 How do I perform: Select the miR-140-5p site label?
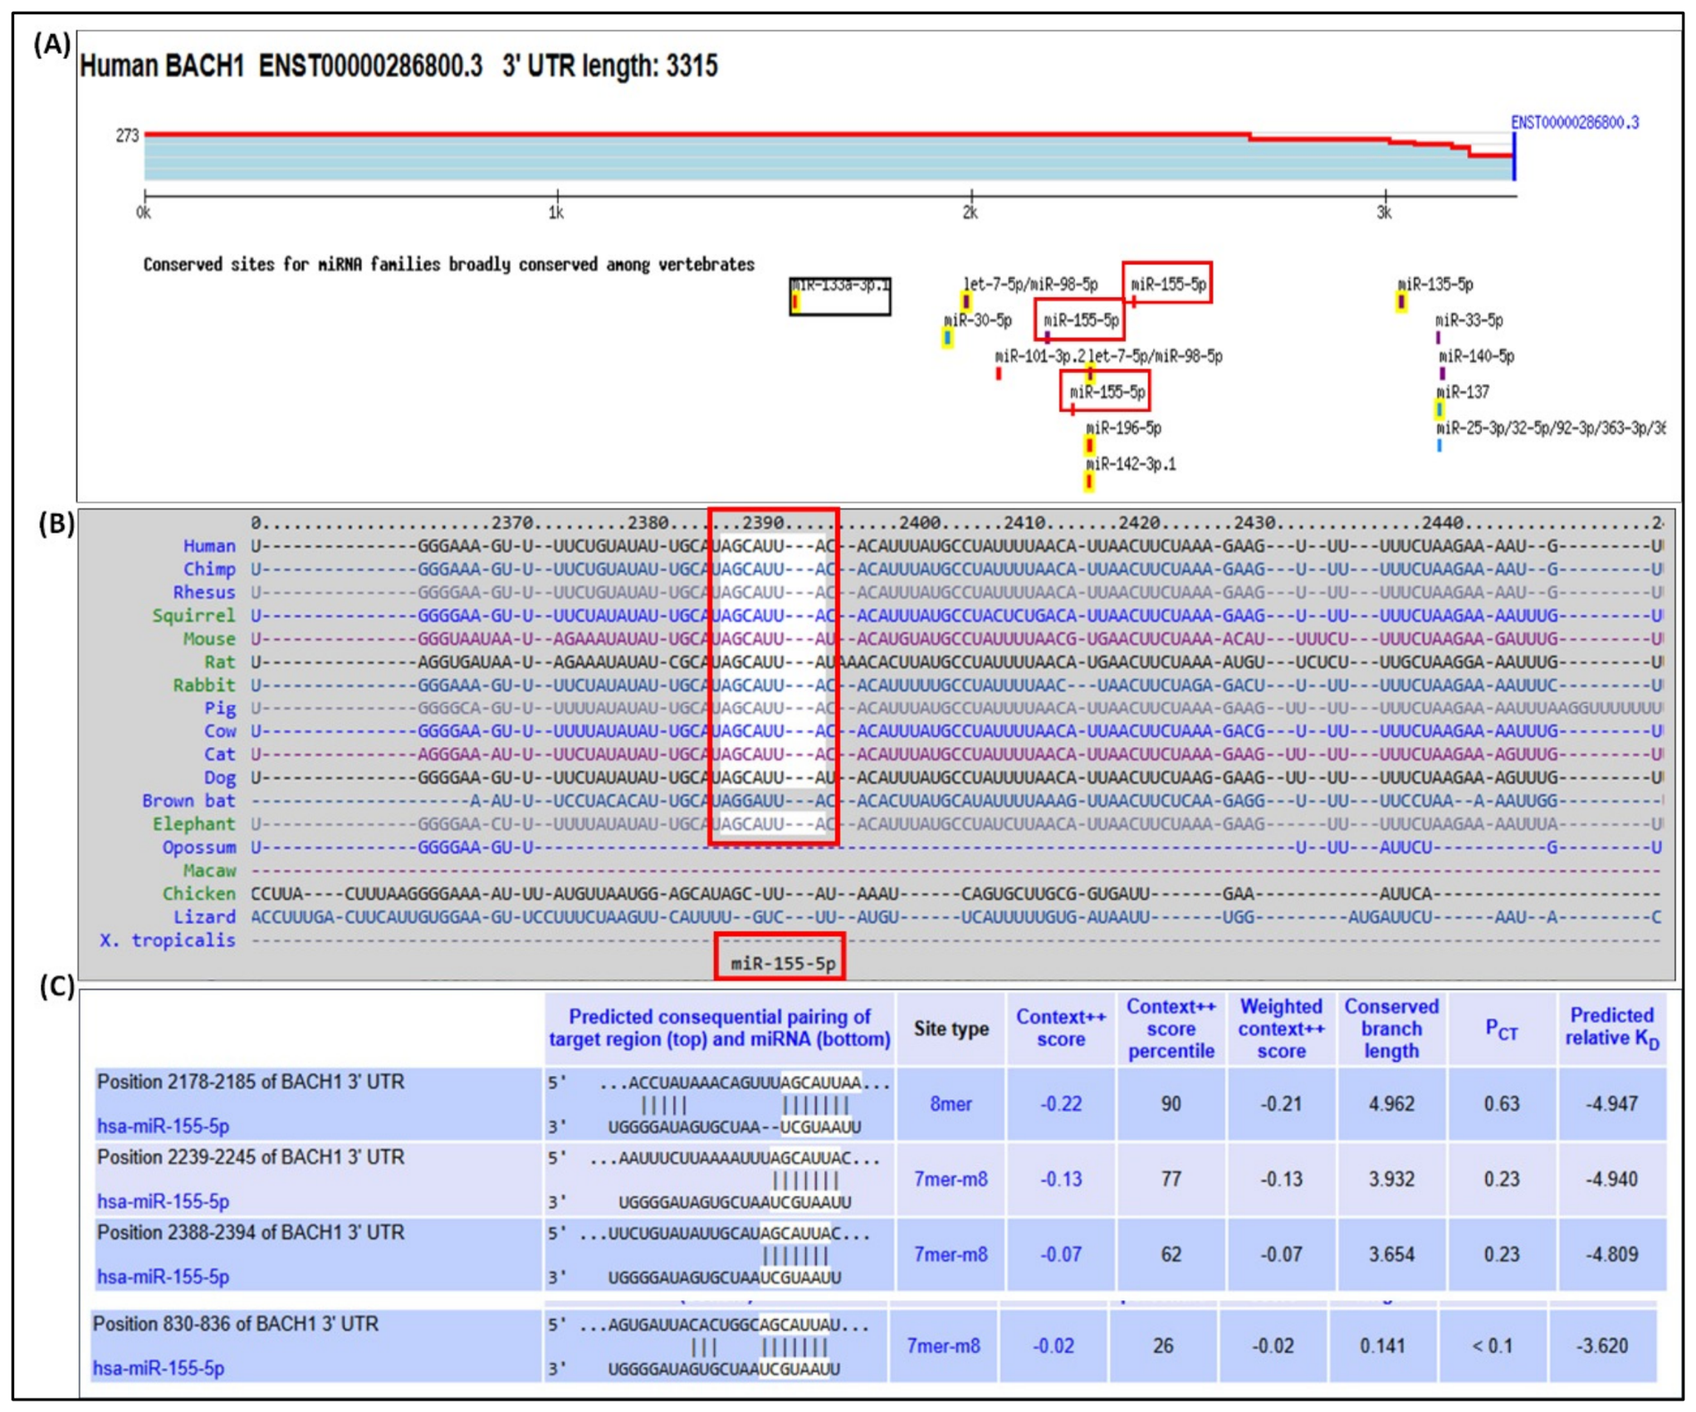tap(1476, 356)
